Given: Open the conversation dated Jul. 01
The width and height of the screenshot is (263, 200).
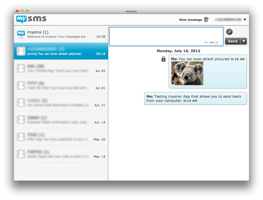Looking at the screenshot, I should click(61, 86).
